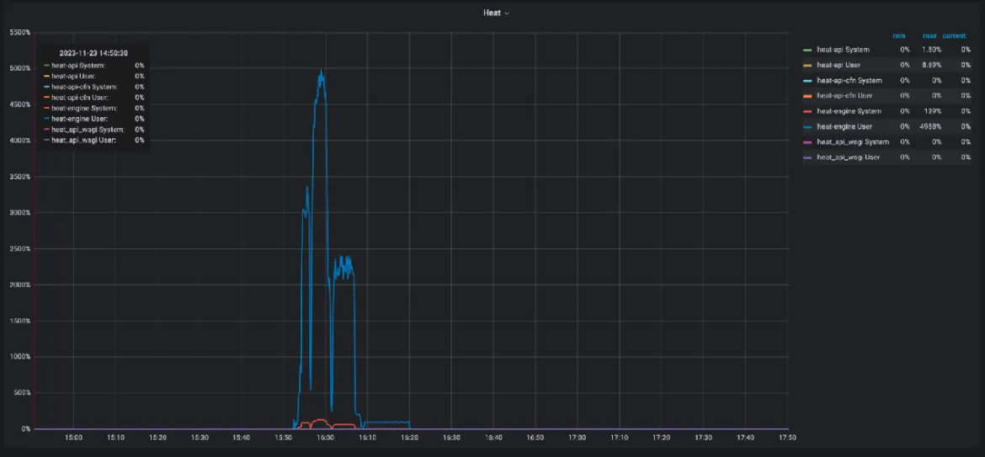Click purple color icon for heat_api_wsgi User
Viewport: 985px width, 457px height.
[x=808, y=157]
